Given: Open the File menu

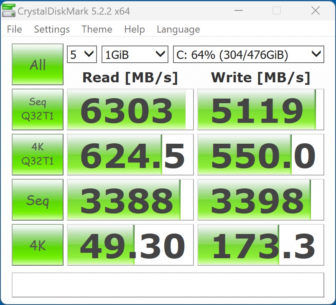Looking at the screenshot, I should coord(14,29).
